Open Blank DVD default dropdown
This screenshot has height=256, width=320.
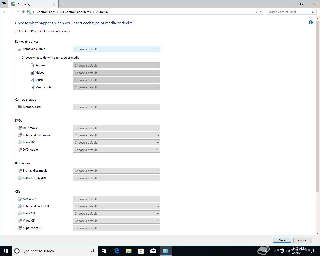tap(116, 142)
